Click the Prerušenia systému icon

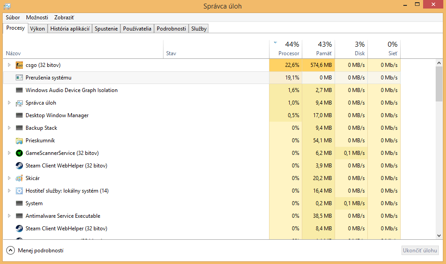tap(19, 78)
